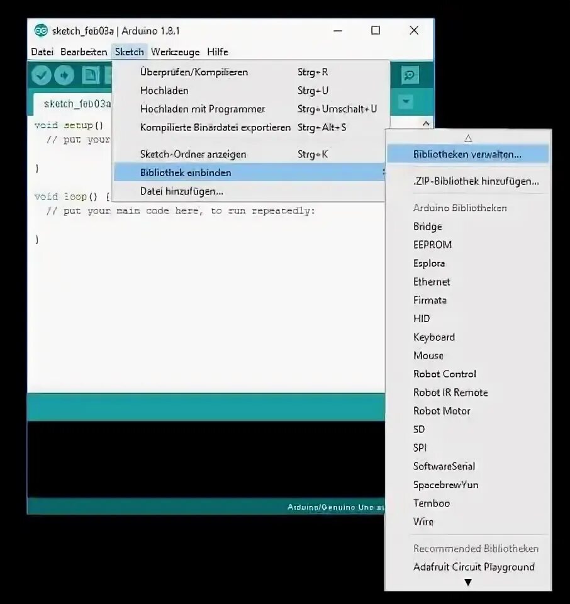Image resolution: width=570 pixels, height=604 pixels.
Task: Click the submenu scroll-down black arrow
Action: coord(468,583)
